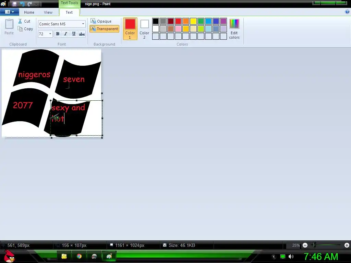
Task: Select Color 1 button
Action: [130, 29]
